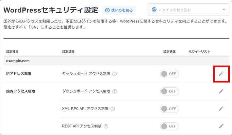Image resolution: width=232 pixels, height=135 pixels.
Task: Open help icon next to IPアドレス制限 ダッシュボード アクセス制限
Action: pos(114,74)
